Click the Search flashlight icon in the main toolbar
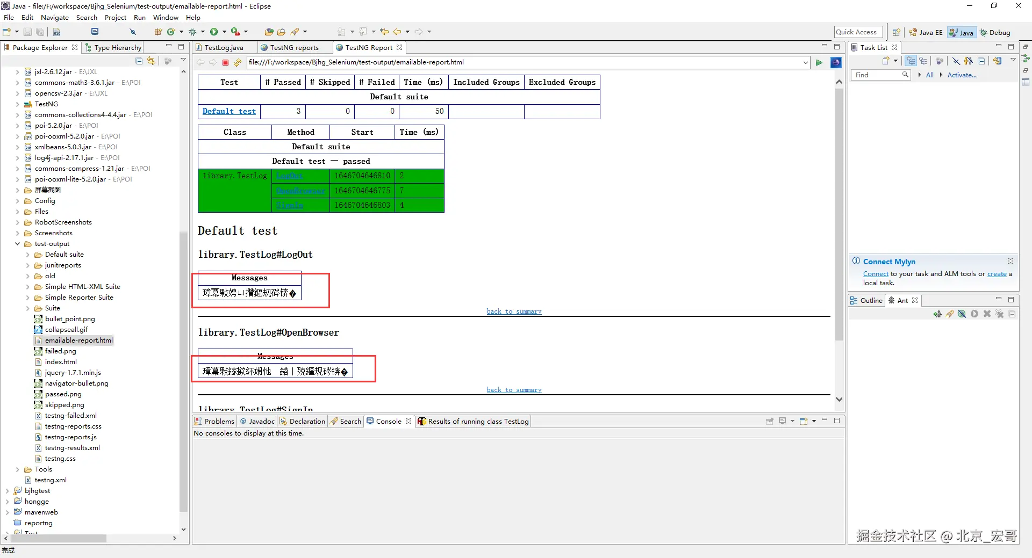 point(295,32)
